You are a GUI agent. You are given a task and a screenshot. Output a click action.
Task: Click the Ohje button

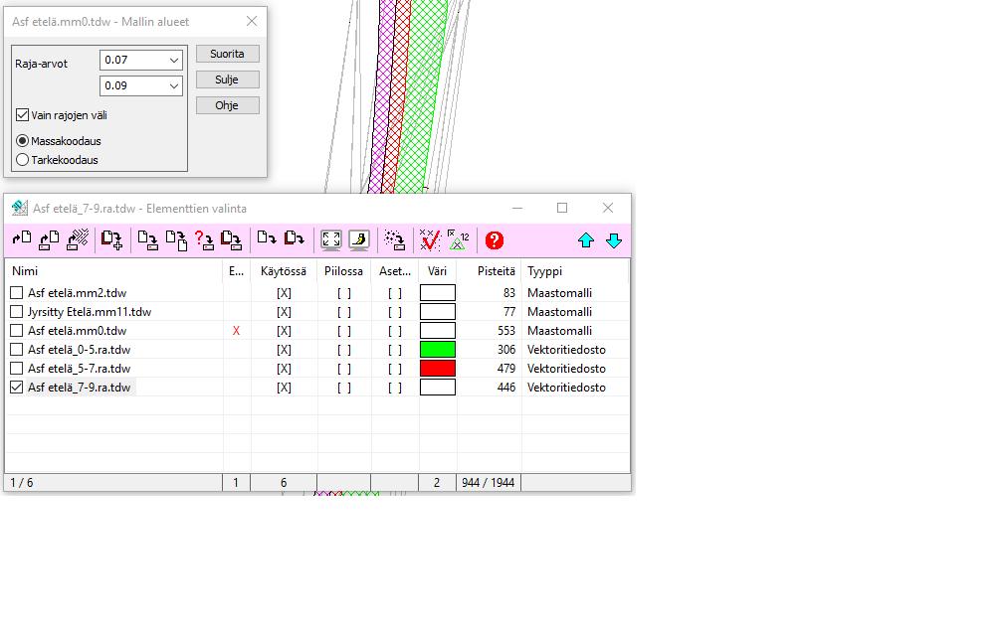[227, 105]
